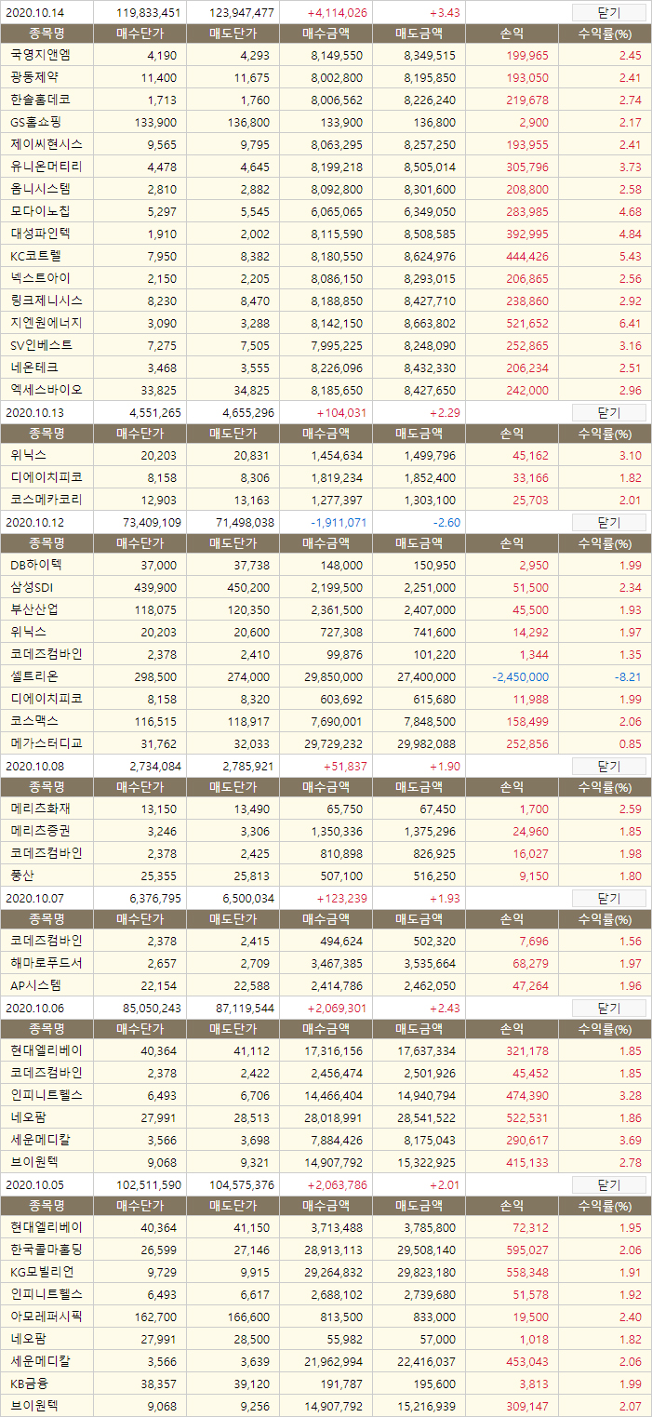Click stock name KB금융
This screenshot has height=1417, width=652.
[x=31, y=1384]
